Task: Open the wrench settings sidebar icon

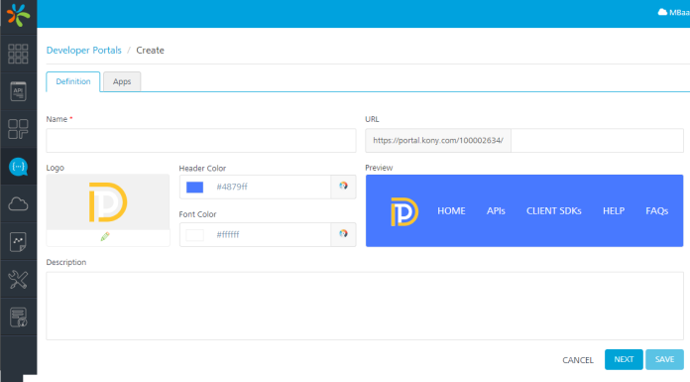Action: (x=18, y=280)
